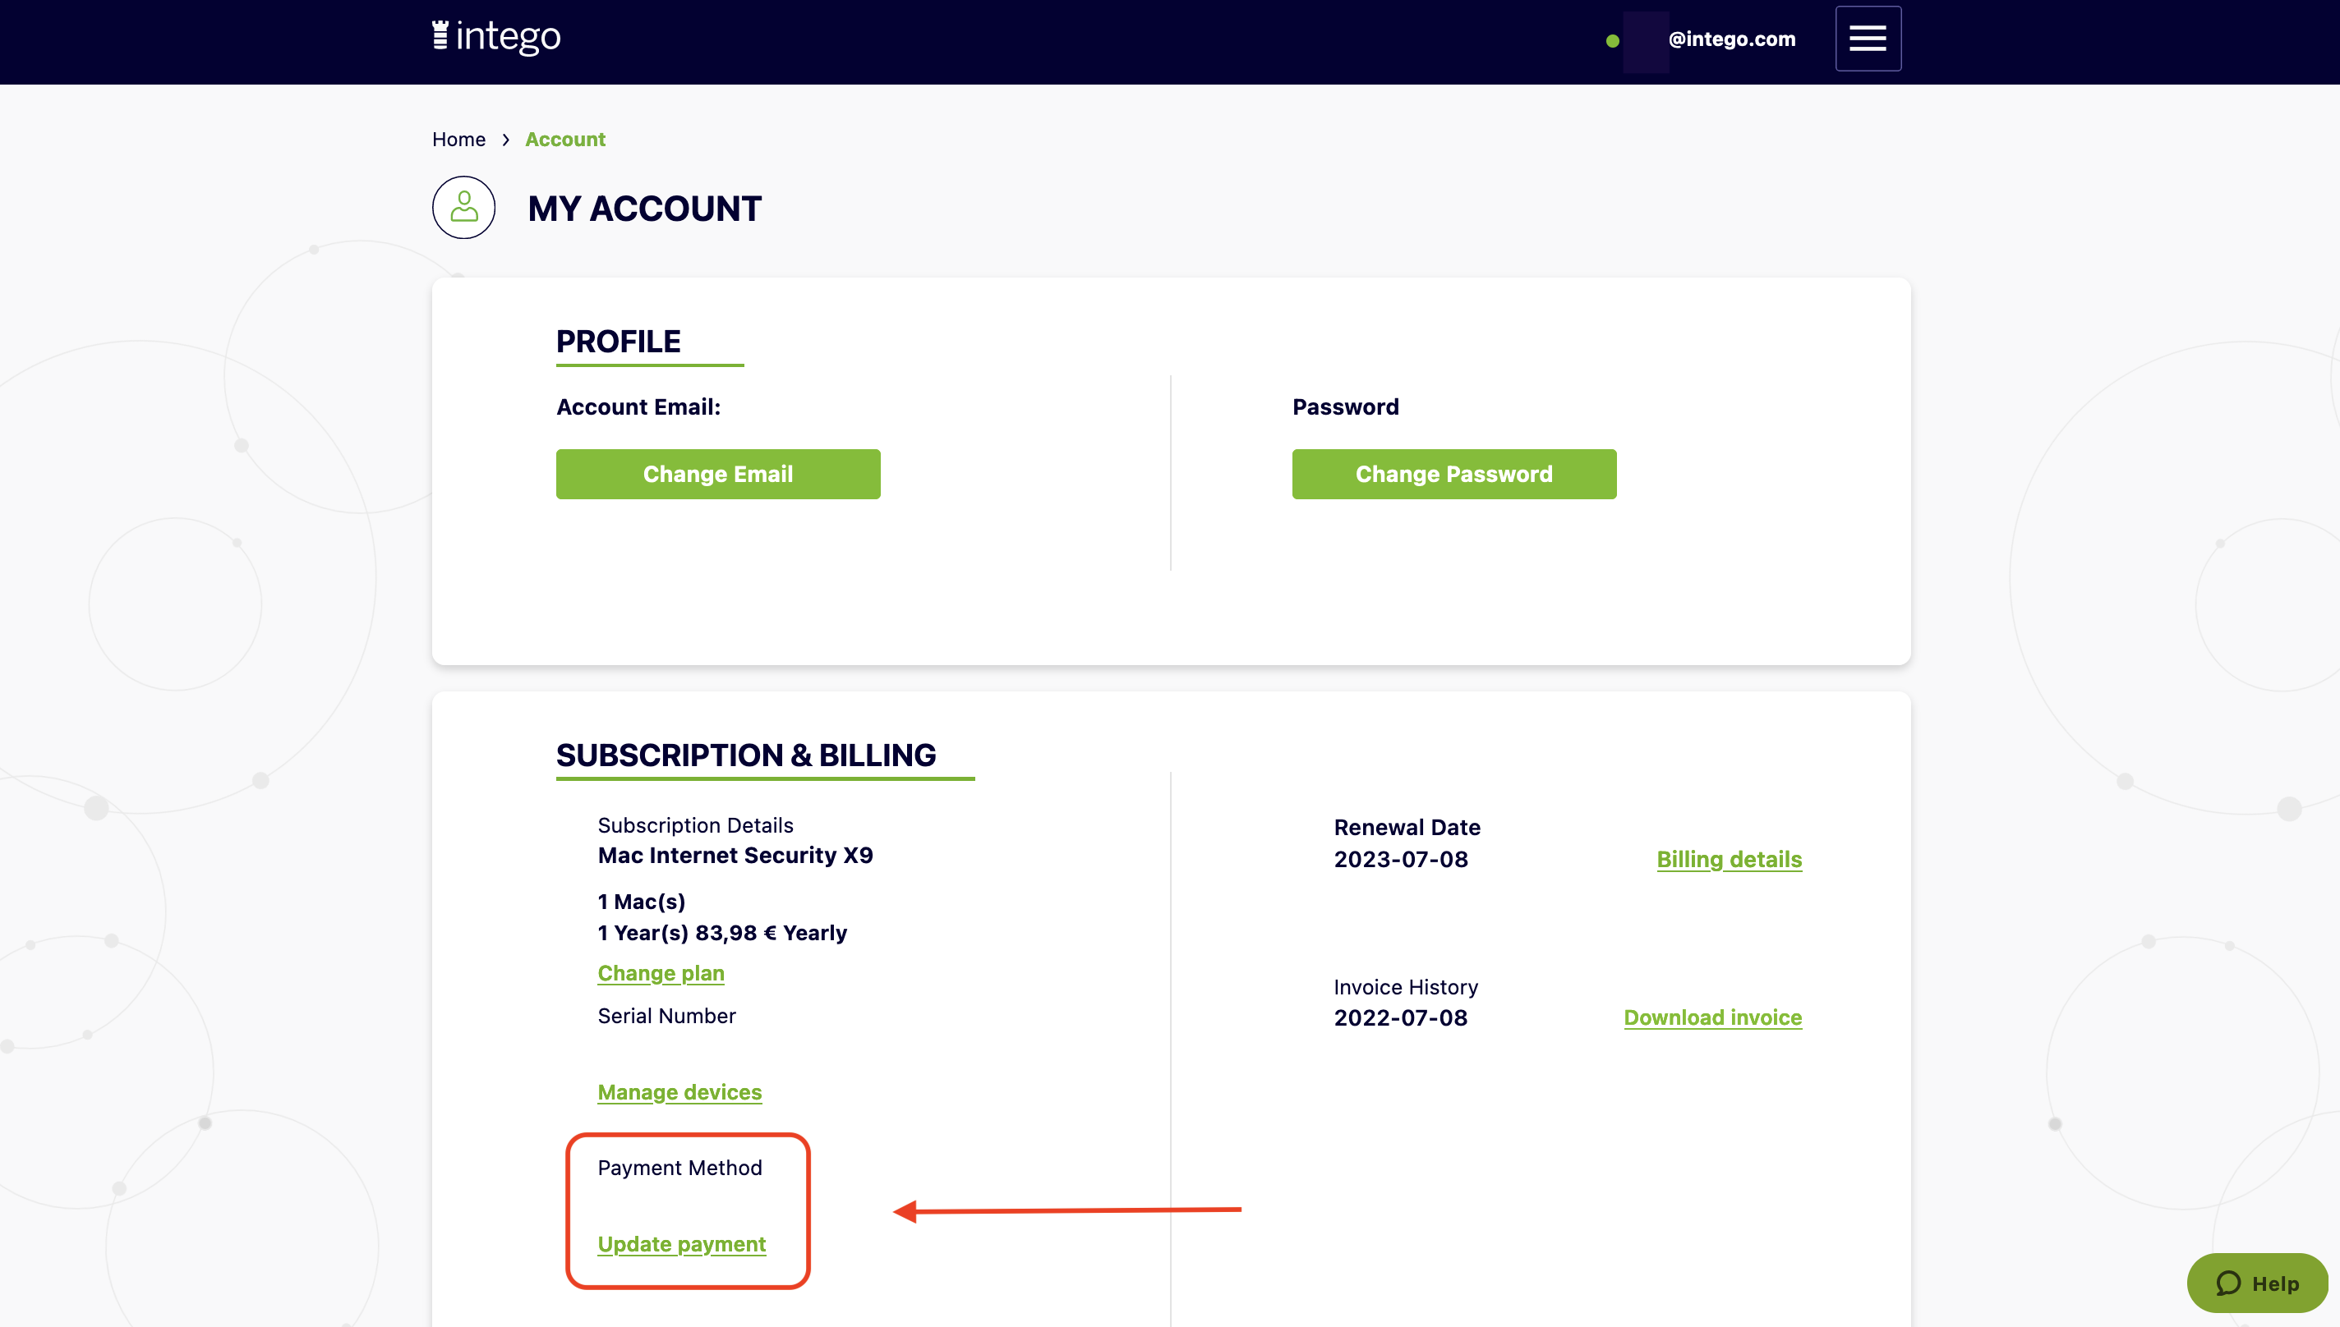2340x1327 pixels.
Task: Open the Change plan link
Action: click(x=661, y=972)
